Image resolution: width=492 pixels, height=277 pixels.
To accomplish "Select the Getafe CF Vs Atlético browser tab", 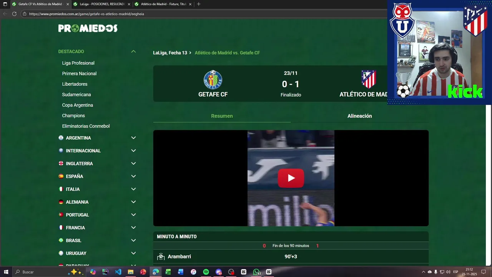I will pyautogui.click(x=40, y=4).
